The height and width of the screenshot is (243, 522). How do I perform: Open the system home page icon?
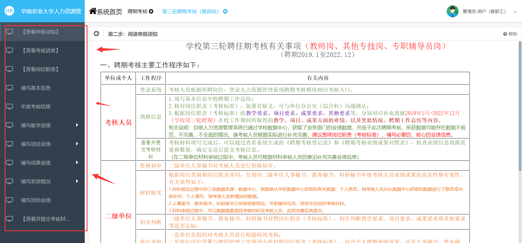93,11
